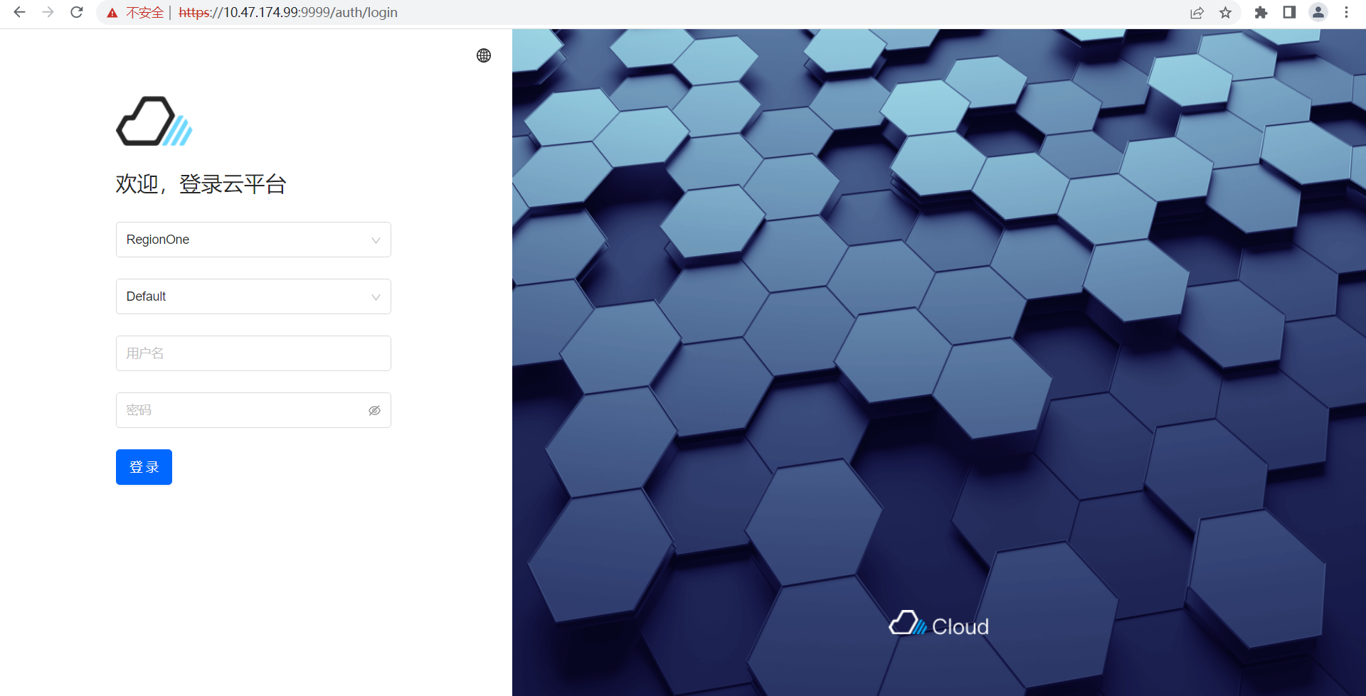Select the URL in the address bar
This screenshot has height=696, width=1366.
[288, 13]
